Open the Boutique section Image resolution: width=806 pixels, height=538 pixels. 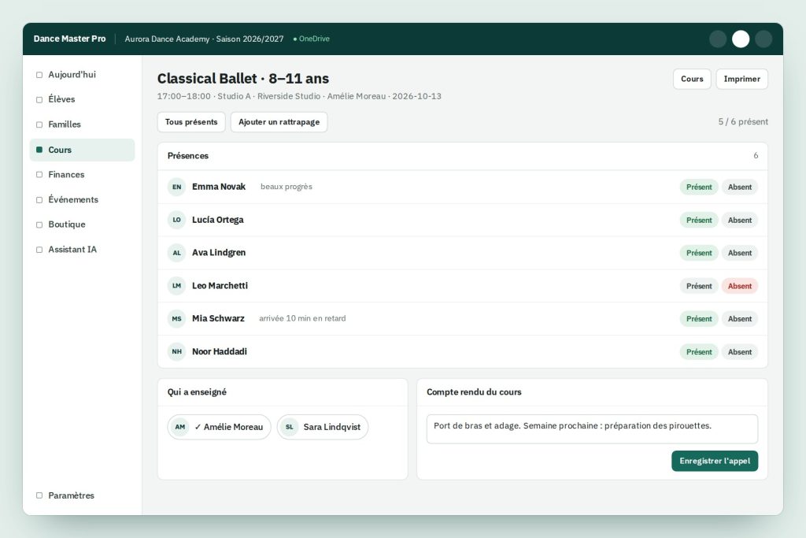point(82,224)
